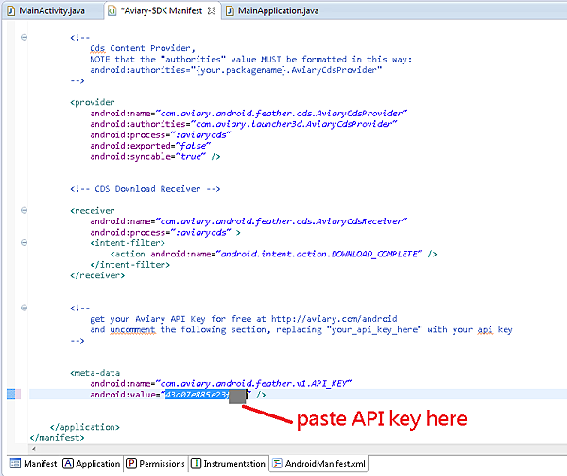Image resolution: width=567 pixels, height=476 pixels.
Task: Collapse the receiver element fold
Action: pyautogui.click(x=24, y=210)
